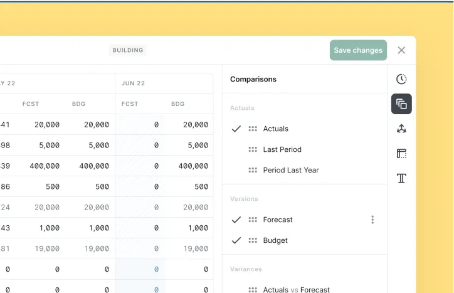Open the dimensions cube icon
The height and width of the screenshot is (293, 454).
pyautogui.click(x=401, y=129)
